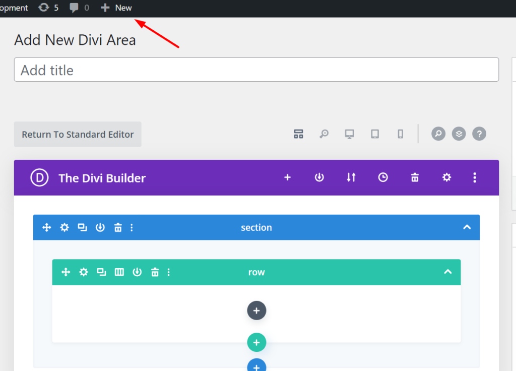This screenshot has height=371, width=516.
Task: Open the round gray search button
Action: click(x=438, y=134)
